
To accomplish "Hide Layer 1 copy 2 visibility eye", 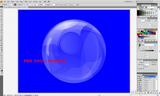I will click(138, 79).
